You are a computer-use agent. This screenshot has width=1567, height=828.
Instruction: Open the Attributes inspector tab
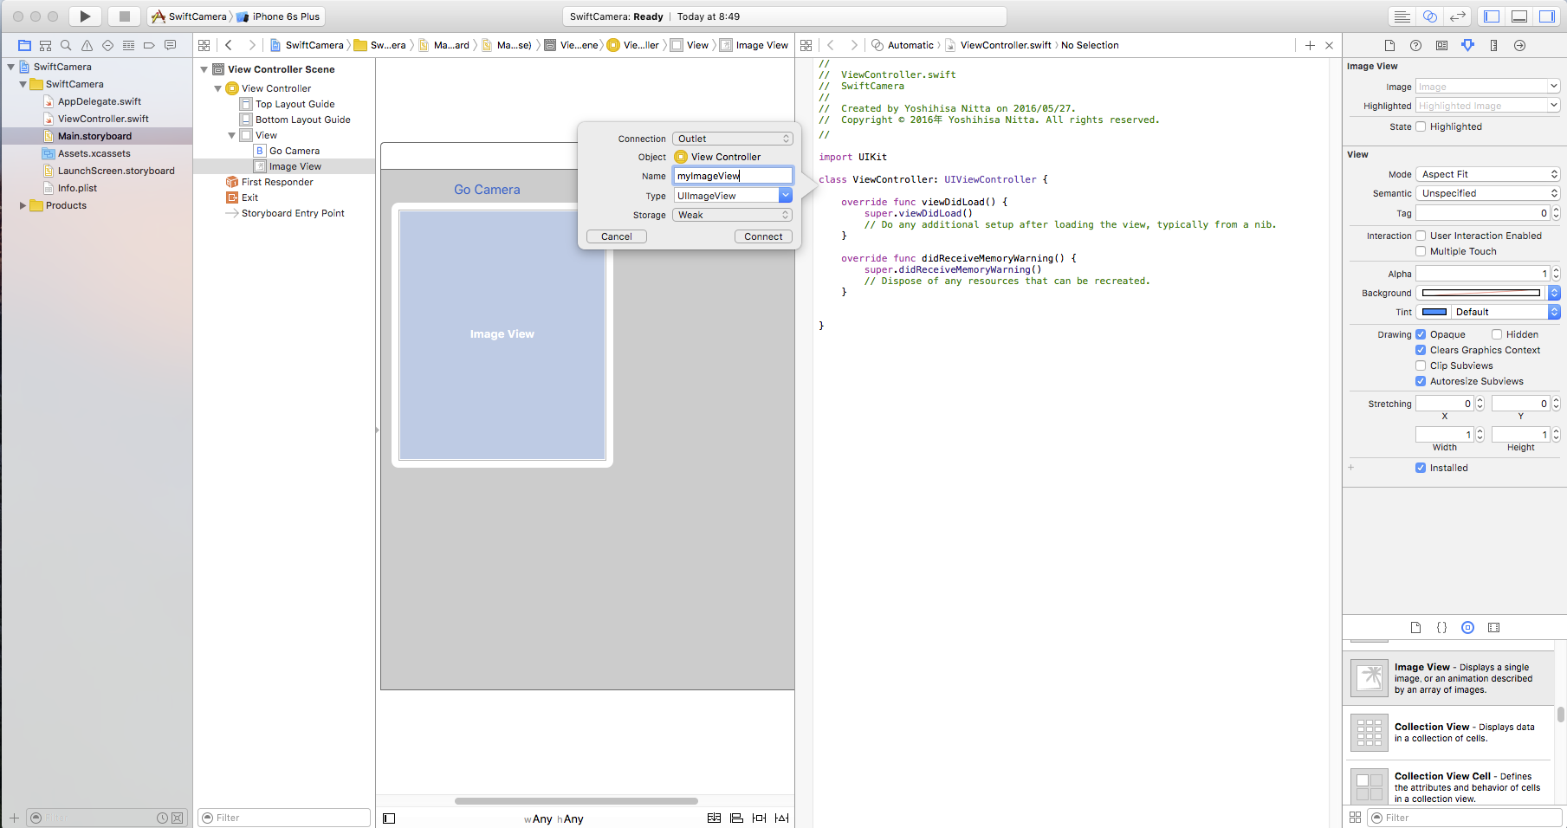pyautogui.click(x=1467, y=45)
